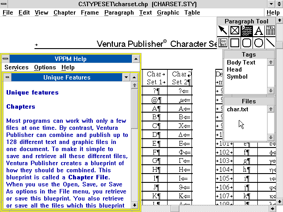Select char.txt in Files list

237,109
